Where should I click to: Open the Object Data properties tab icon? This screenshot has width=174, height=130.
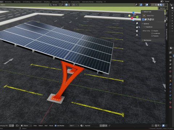coord(170,99)
